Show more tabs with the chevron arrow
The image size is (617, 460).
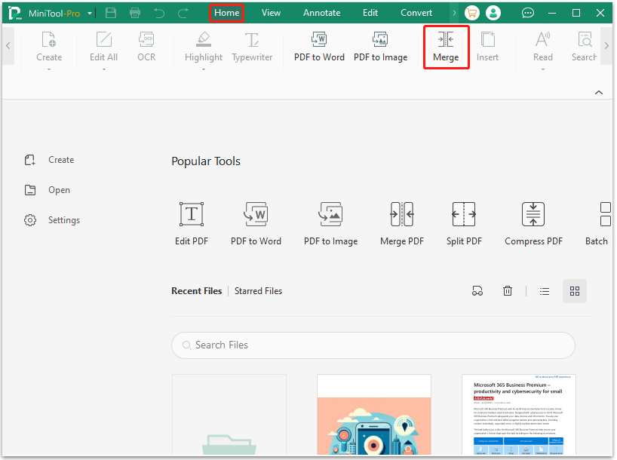[454, 13]
